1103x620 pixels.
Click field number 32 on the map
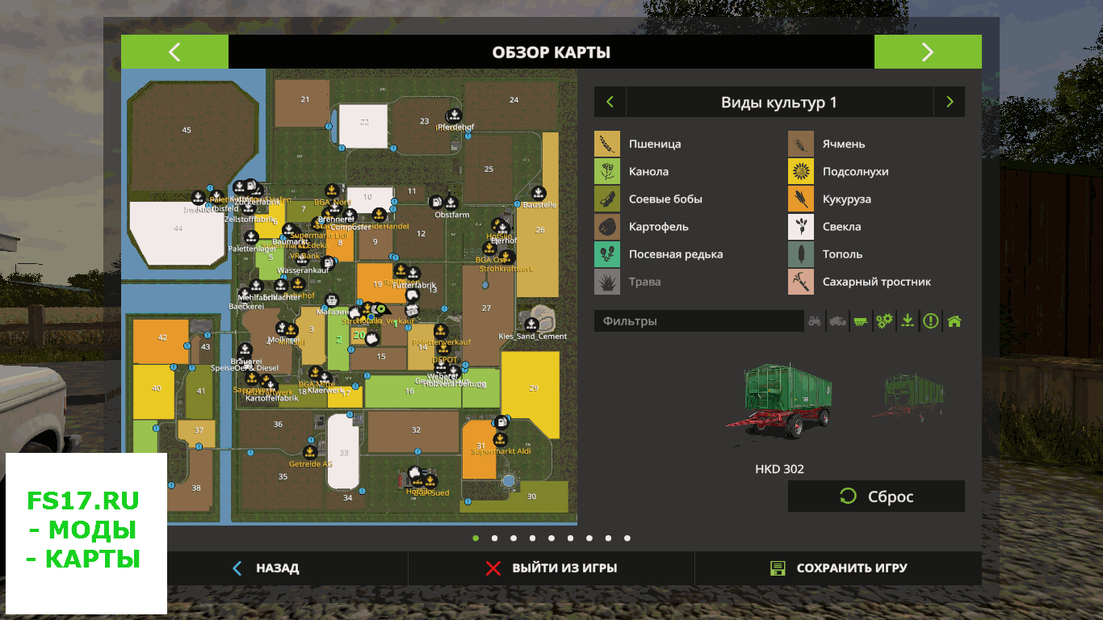pyautogui.click(x=415, y=431)
